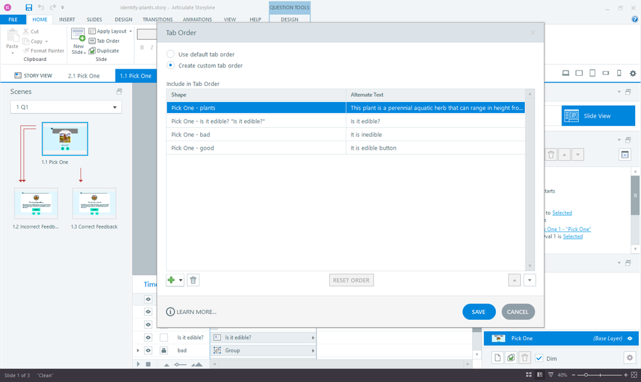This screenshot has height=382, width=641.
Task: Click the trash icon in Tab Order dialog
Action: click(193, 280)
